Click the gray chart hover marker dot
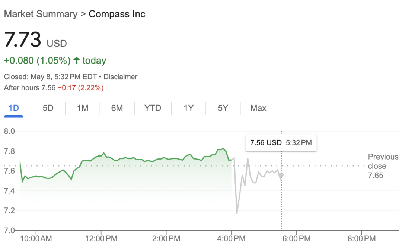 tap(281, 175)
